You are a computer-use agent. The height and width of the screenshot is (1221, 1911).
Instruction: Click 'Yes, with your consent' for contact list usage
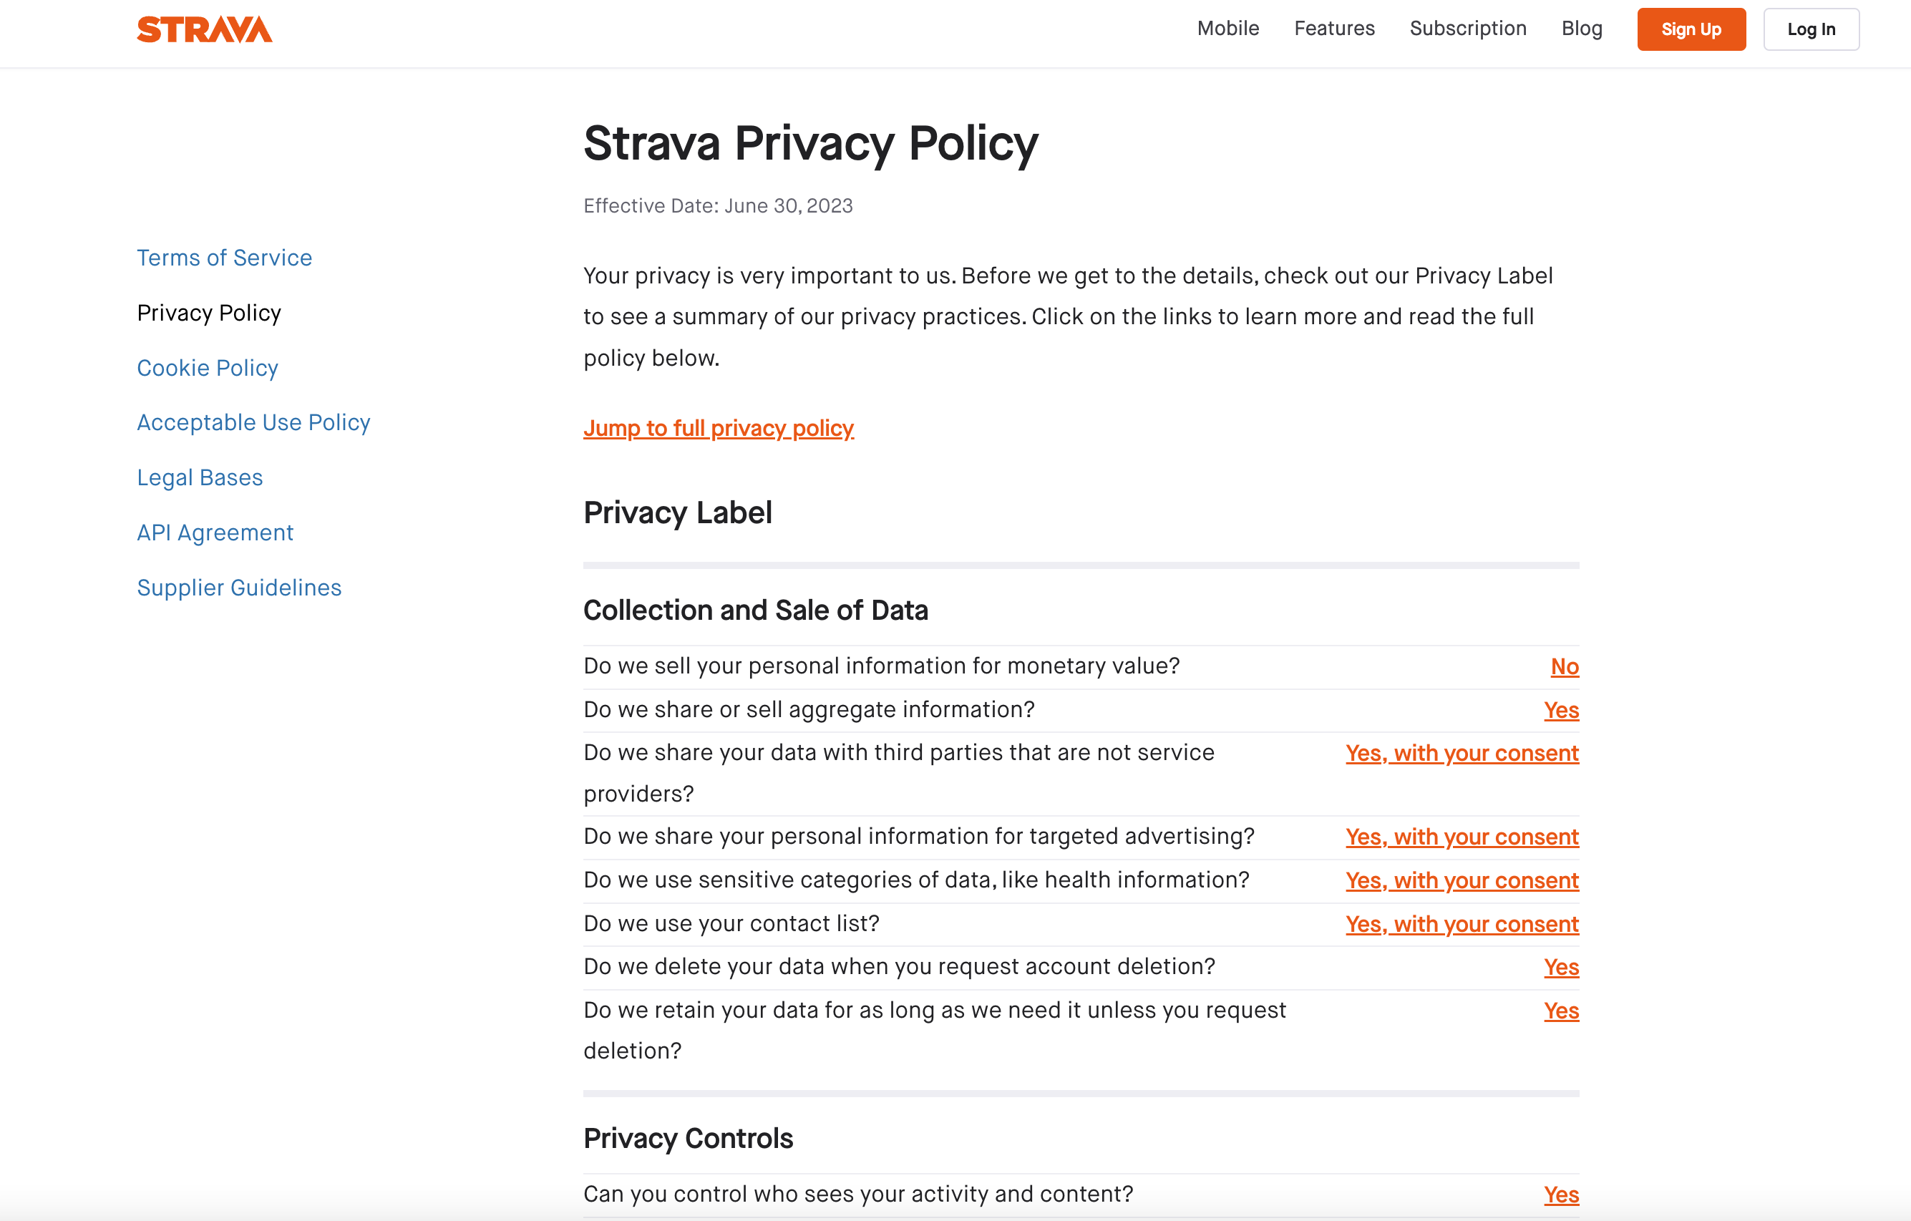[1461, 923]
